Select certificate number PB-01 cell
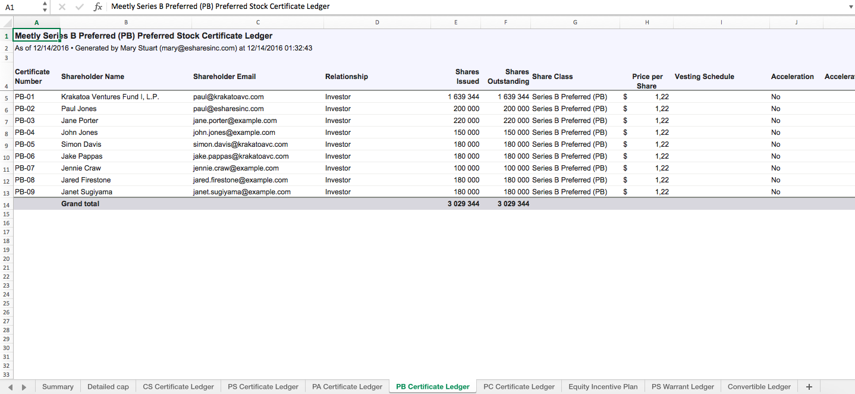Viewport: 855px width, 394px height. point(36,97)
